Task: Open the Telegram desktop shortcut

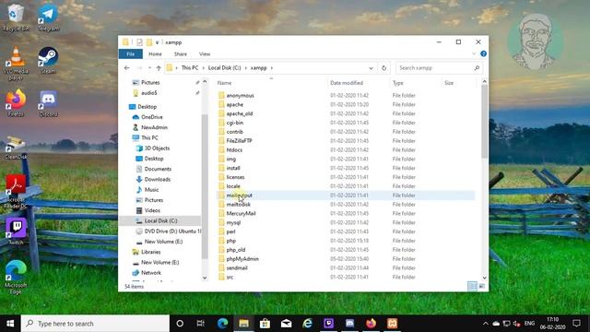Action: (48, 17)
